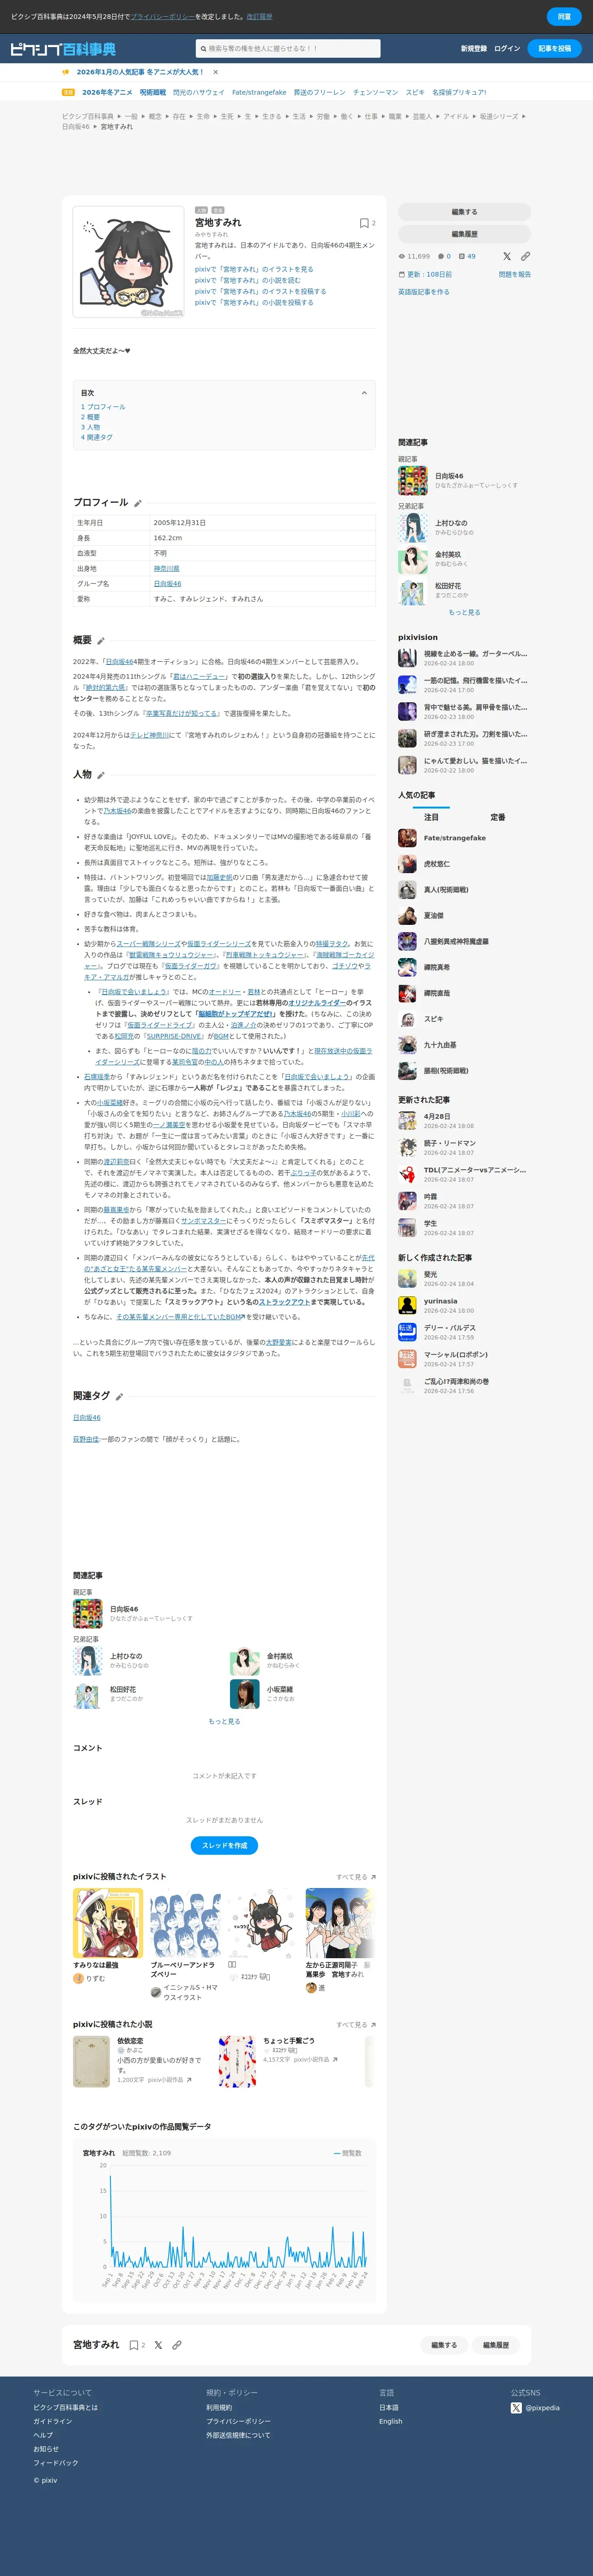
Task: Click 記事を投稿 button in header
Action: coord(555,49)
